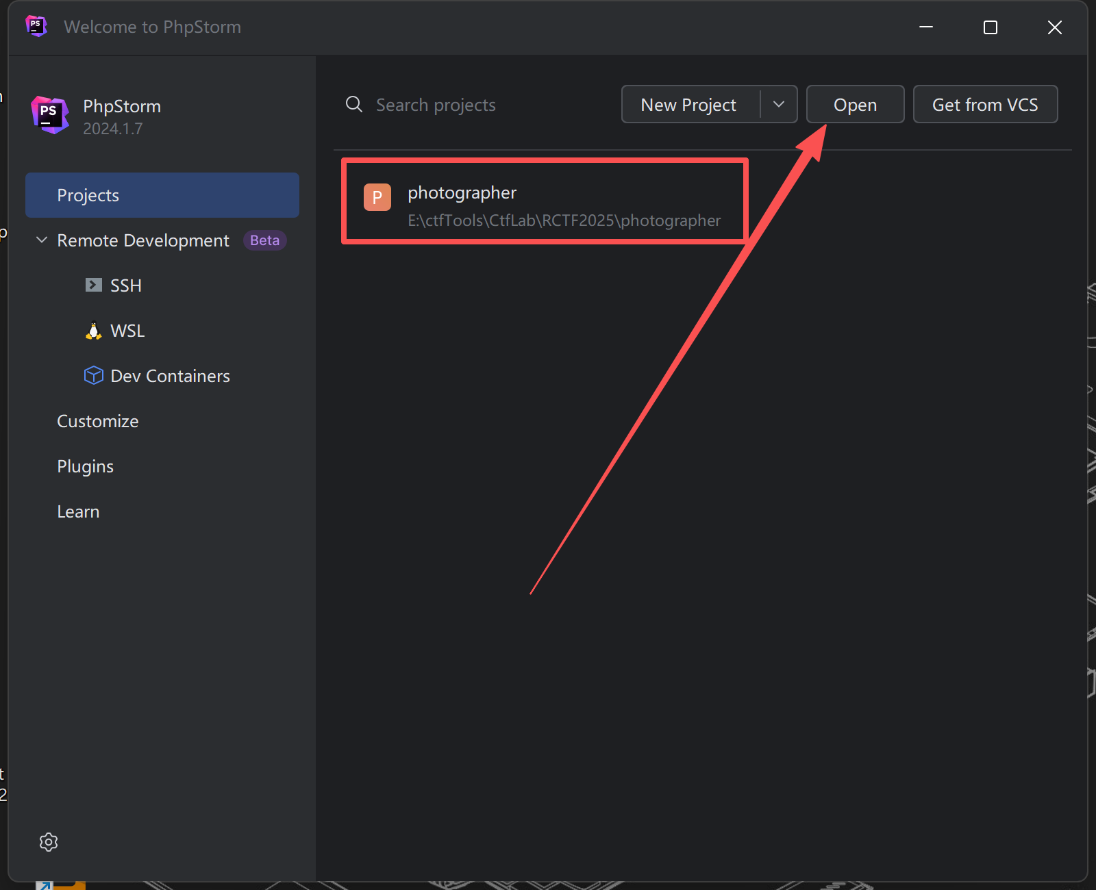Open the New Project dropdown arrow
1096x890 pixels.
779,105
